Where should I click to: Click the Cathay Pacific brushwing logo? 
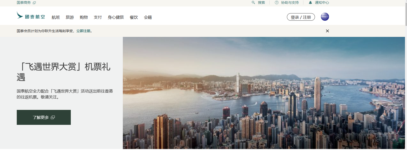click(x=20, y=15)
